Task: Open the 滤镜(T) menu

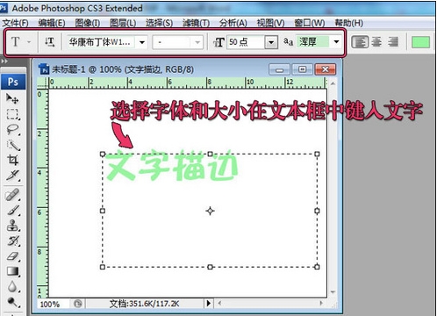Action: click(x=196, y=23)
